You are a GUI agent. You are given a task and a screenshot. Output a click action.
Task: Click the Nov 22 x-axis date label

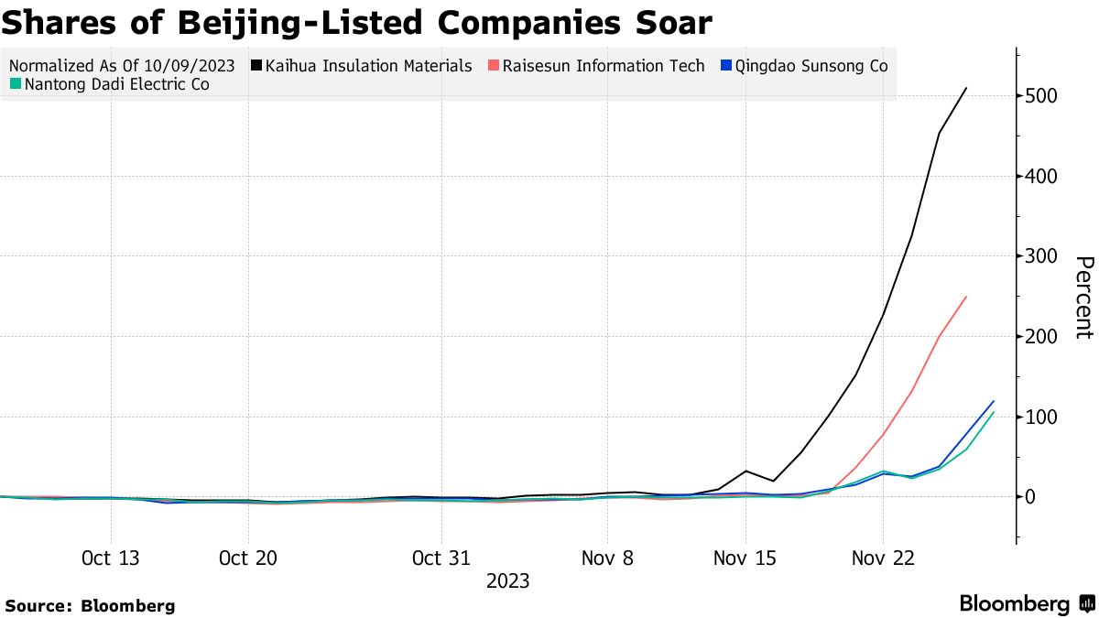tap(882, 558)
